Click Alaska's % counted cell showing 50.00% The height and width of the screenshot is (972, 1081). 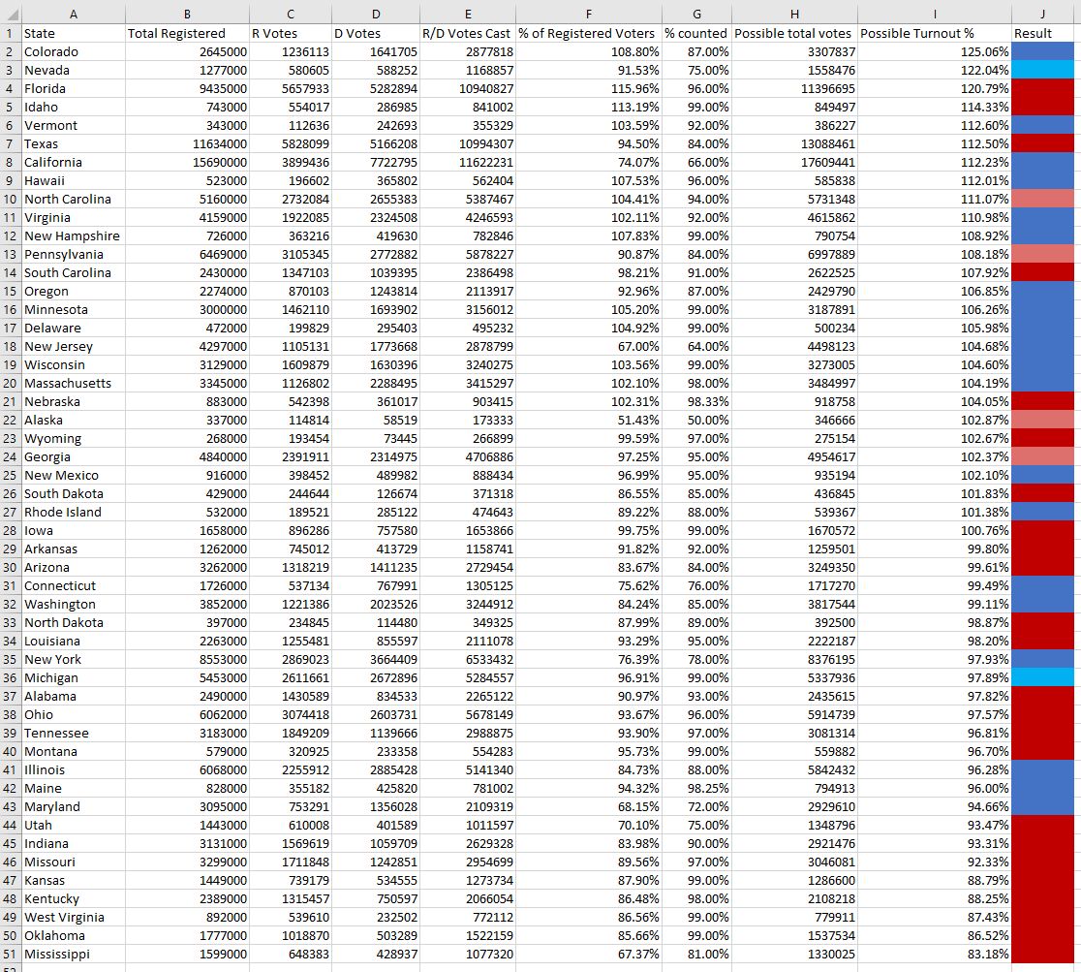pos(697,420)
